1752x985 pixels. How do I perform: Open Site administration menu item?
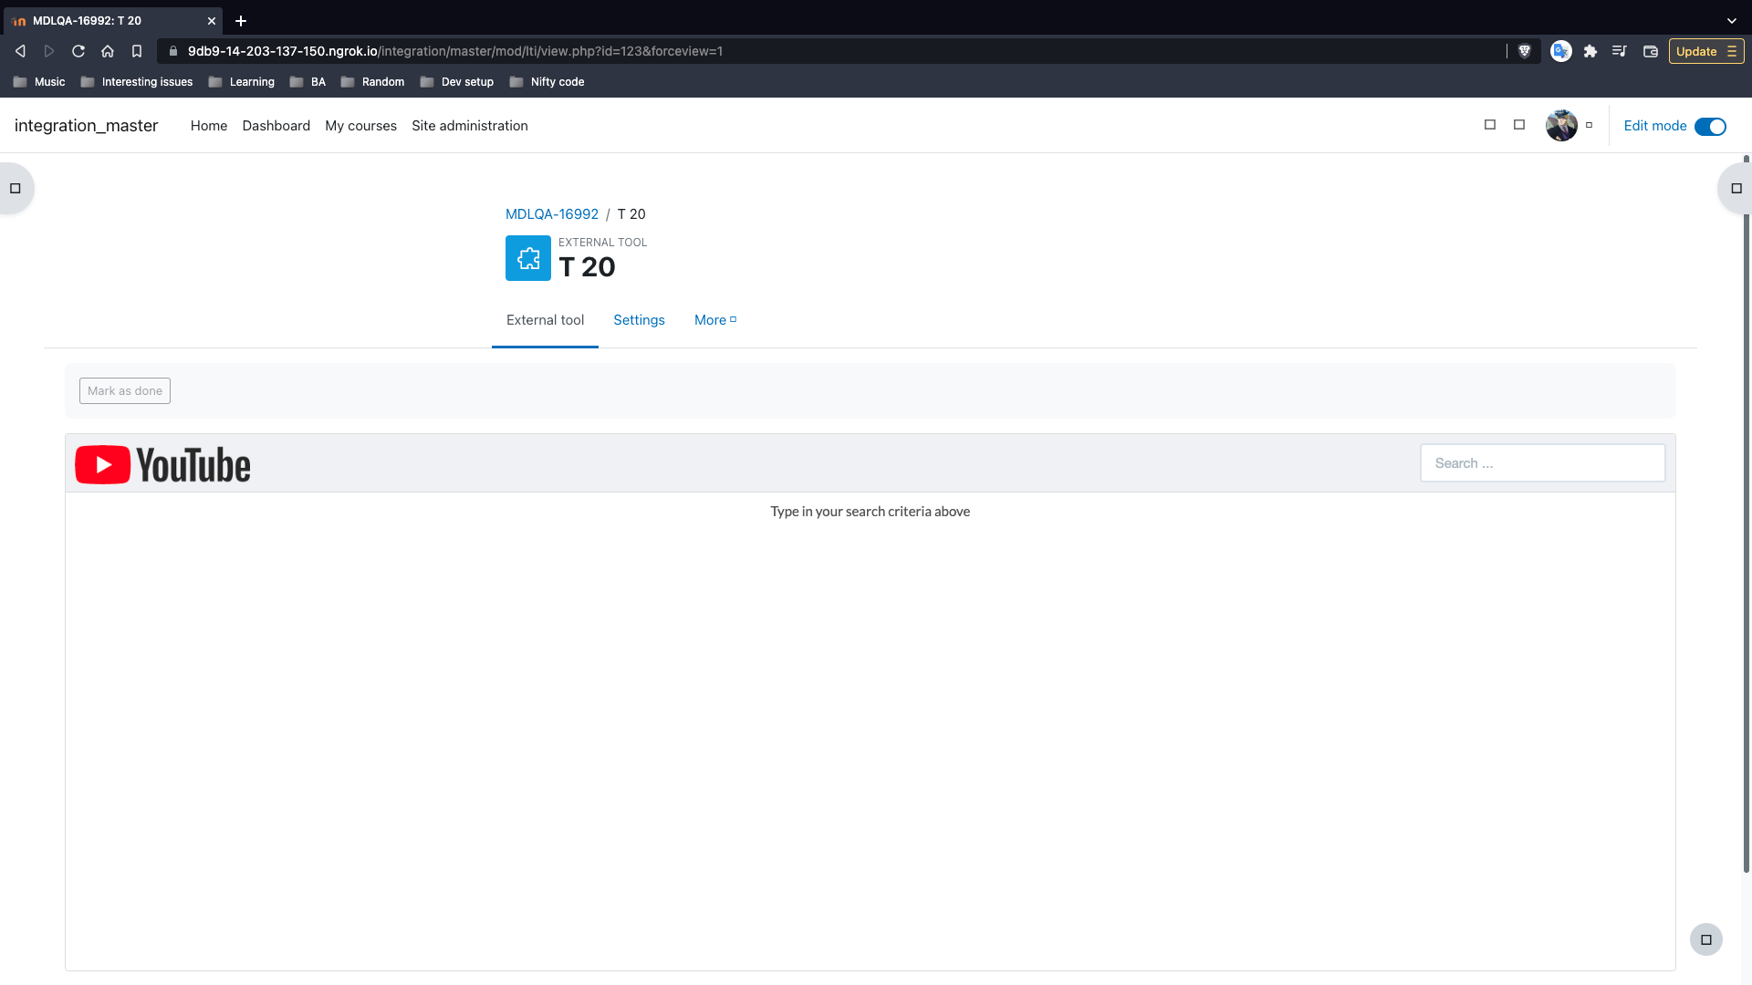coord(470,126)
